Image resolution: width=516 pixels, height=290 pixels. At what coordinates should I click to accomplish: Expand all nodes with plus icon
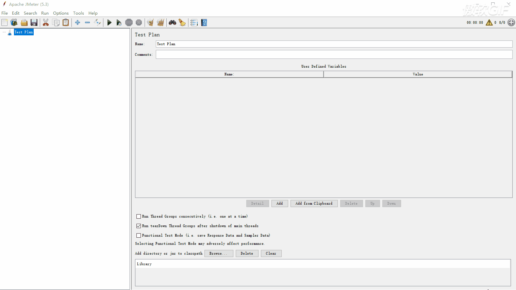click(78, 22)
